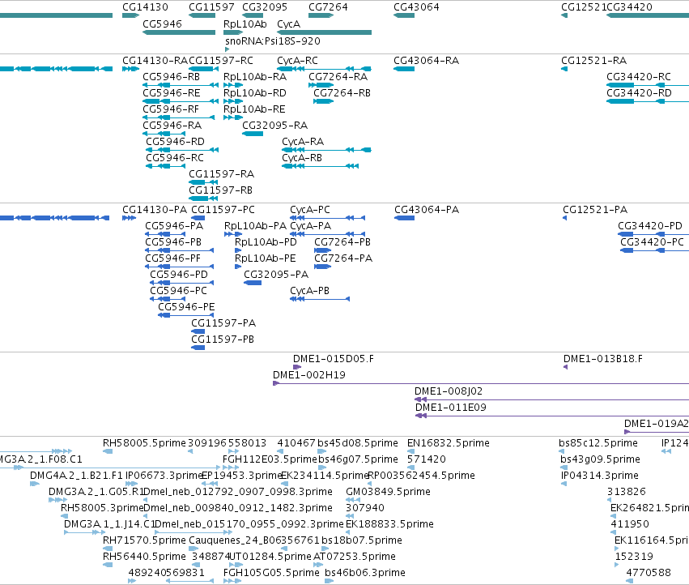Select clone DME1-008J02
The image size is (689, 585).
click(449, 392)
